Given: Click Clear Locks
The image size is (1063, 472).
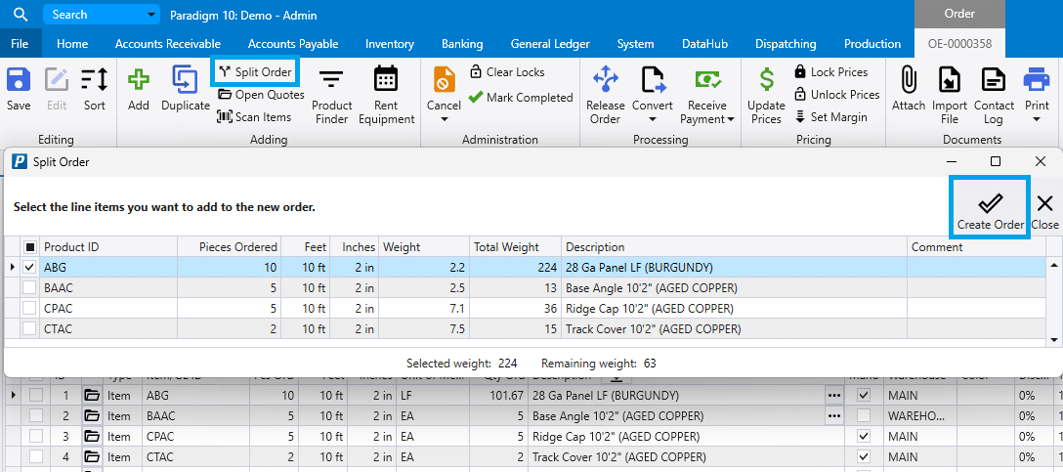Looking at the screenshot, I should [508, 72].
